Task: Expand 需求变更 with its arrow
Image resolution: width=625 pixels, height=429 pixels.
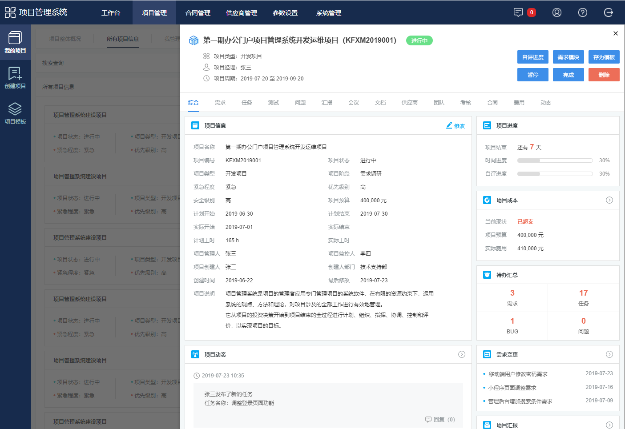Action: (x=609, y=354)
